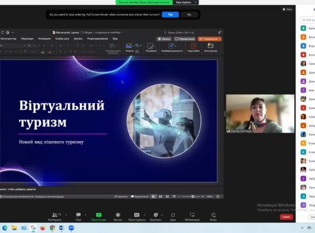Open Microsoft Edge from taskbar
The image size is (315, 233).
coord(4,228)
